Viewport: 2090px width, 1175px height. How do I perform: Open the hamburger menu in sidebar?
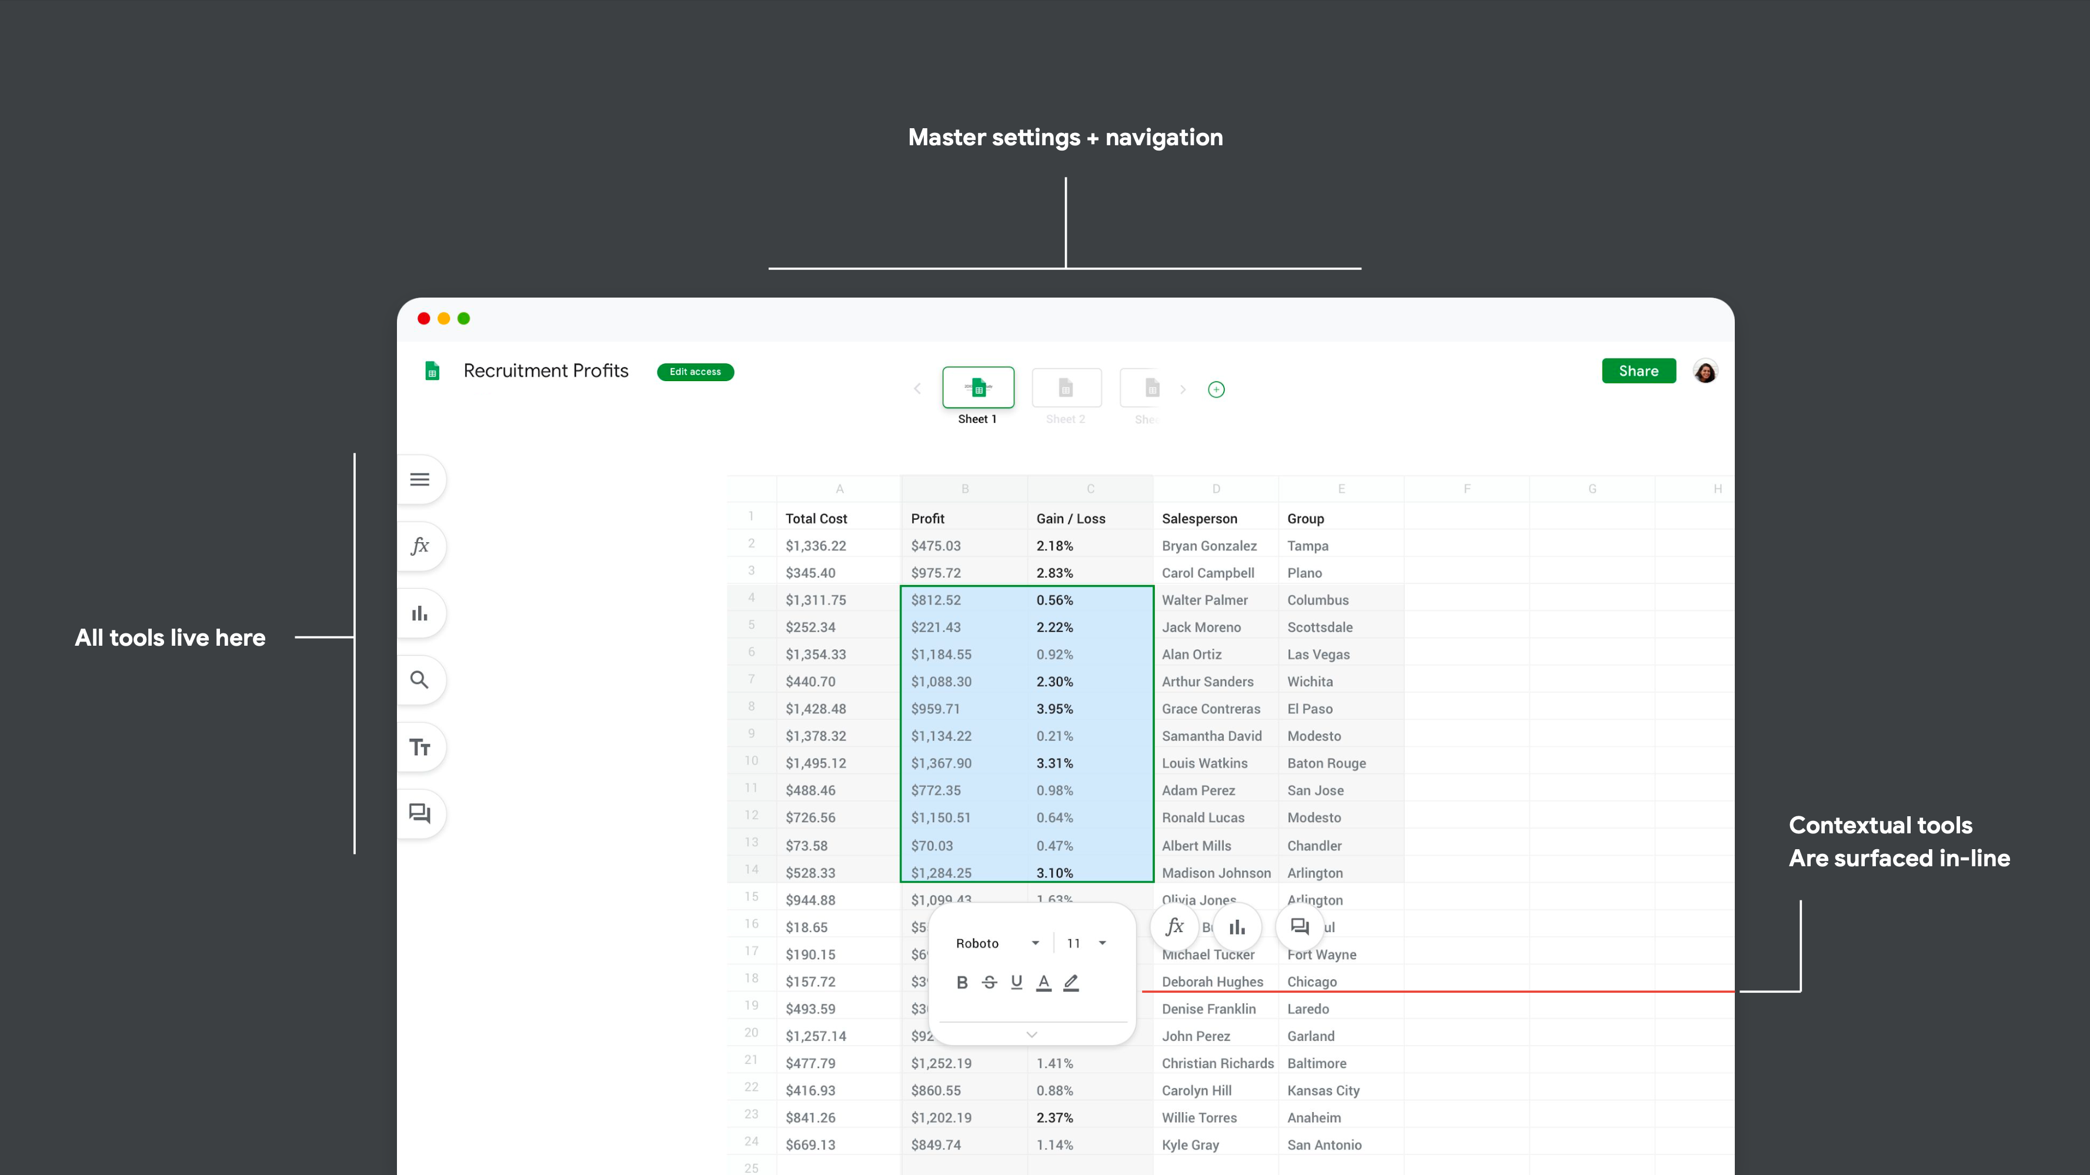click(419, 479)
